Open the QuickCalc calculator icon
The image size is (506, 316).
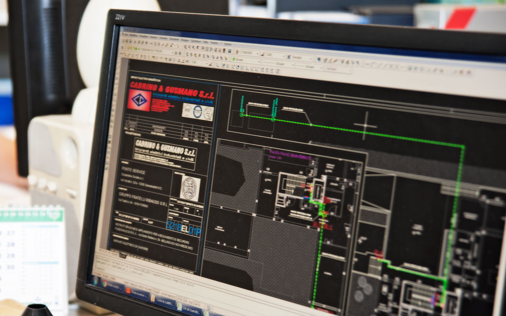pyautogui.click(x=224, y=50)
